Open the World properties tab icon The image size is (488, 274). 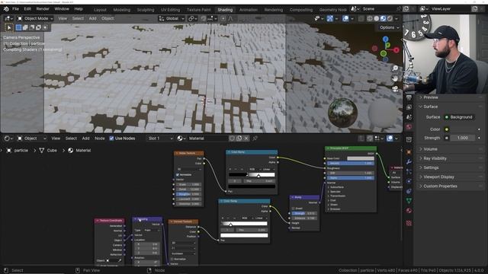click(409, 127)
